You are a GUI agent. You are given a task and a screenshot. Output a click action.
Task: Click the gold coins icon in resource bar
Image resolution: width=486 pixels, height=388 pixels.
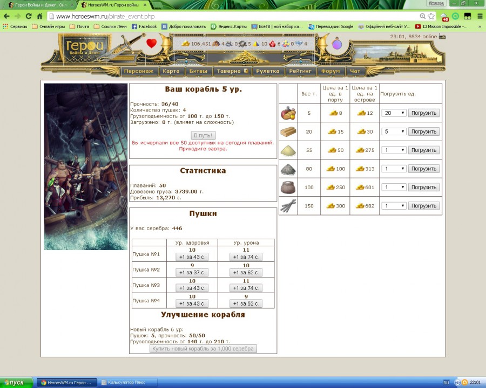click(186, 44)
